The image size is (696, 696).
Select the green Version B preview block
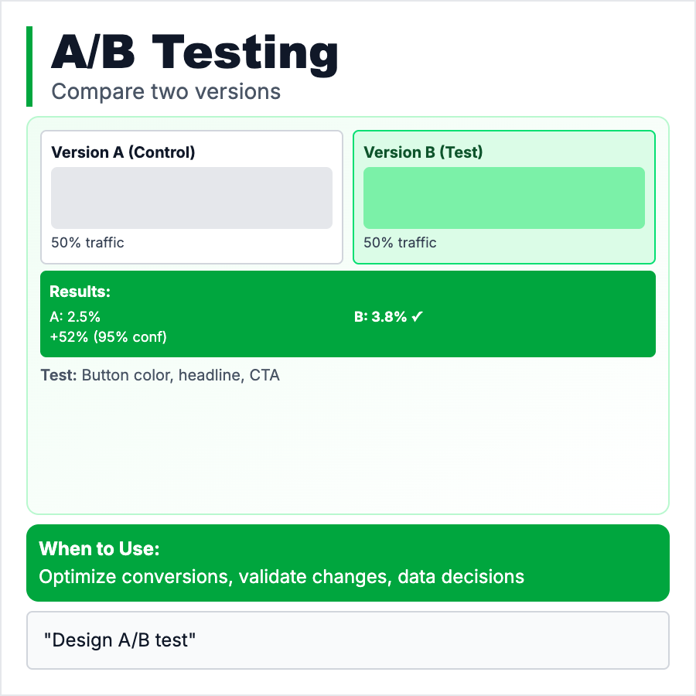(504, 198)
